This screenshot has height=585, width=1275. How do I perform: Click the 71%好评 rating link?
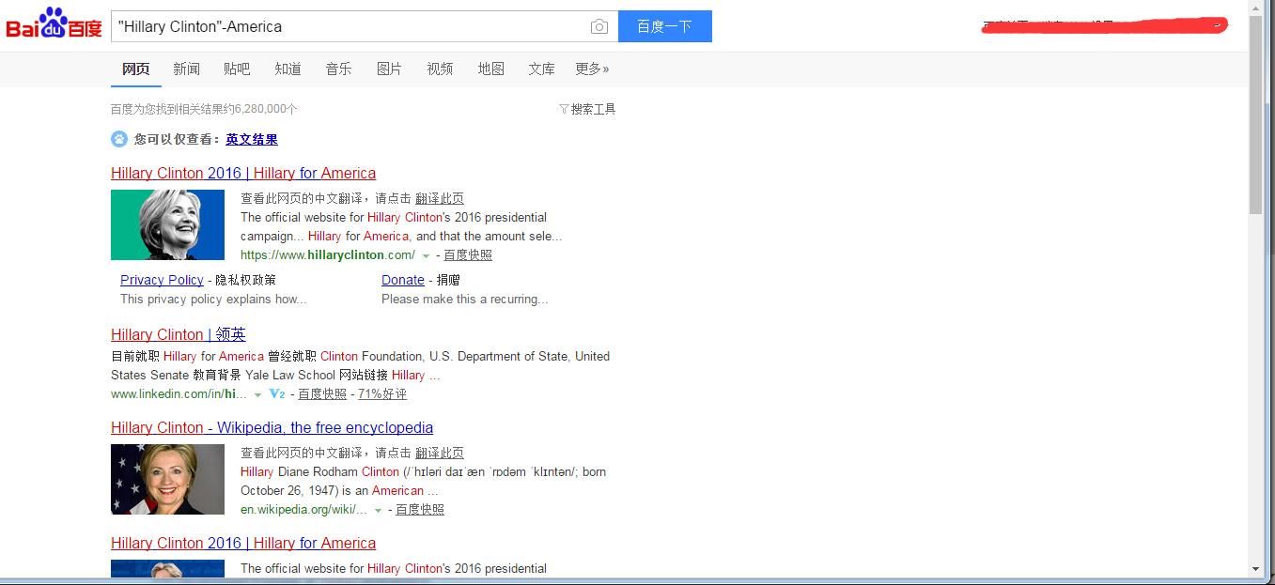(382, 394)
